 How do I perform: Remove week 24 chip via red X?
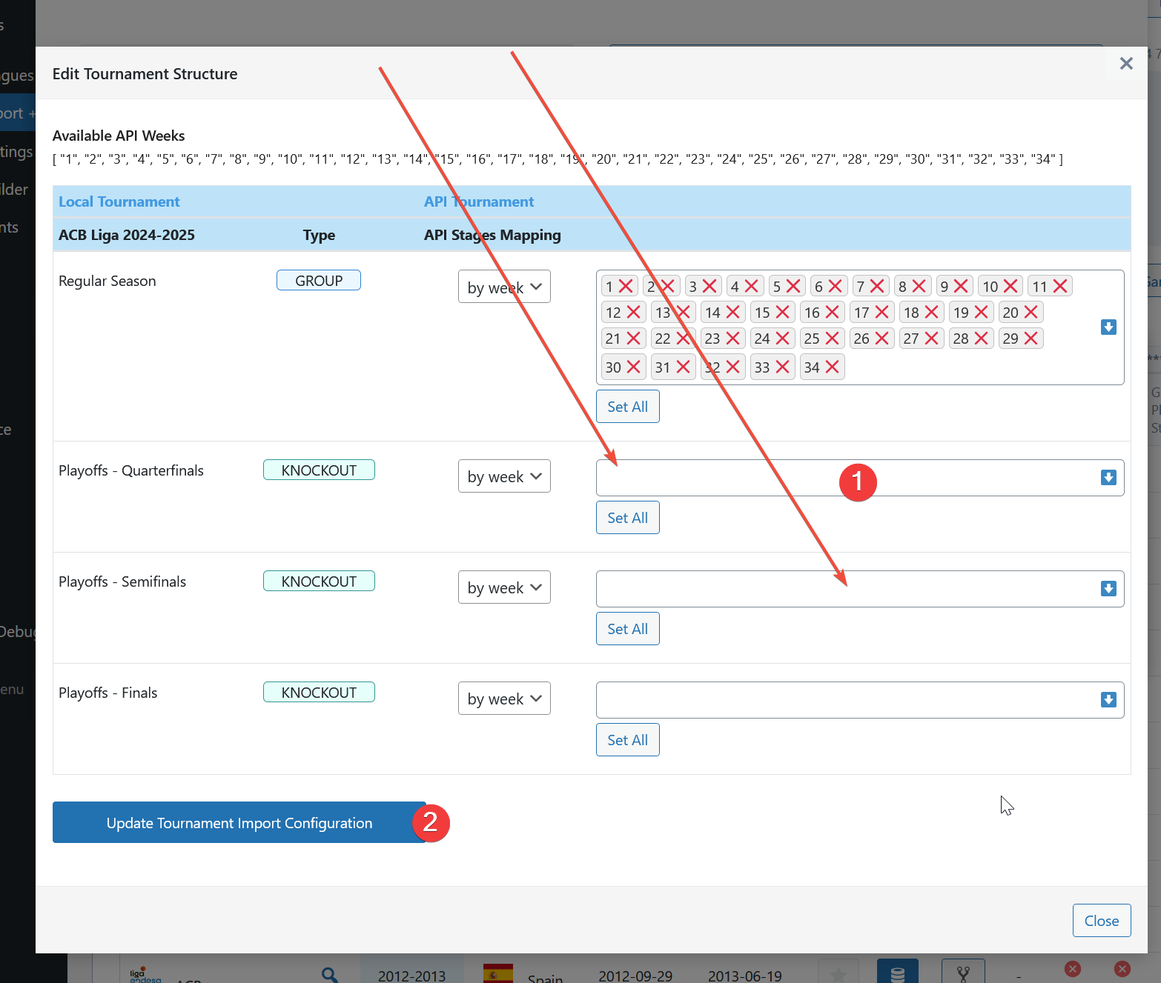click(782, 338)
